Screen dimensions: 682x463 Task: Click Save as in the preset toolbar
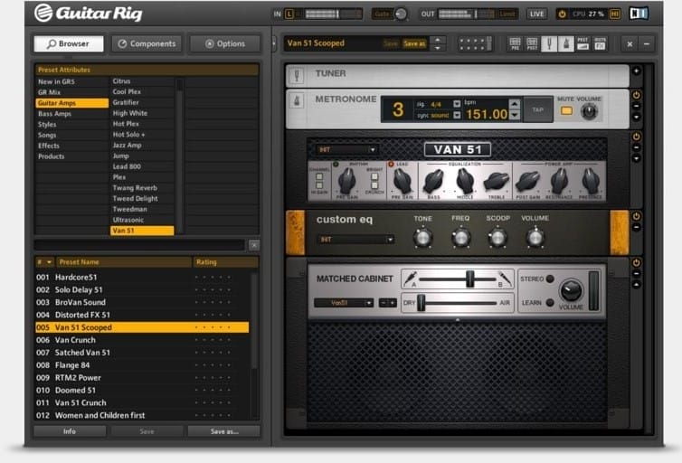coord(414,43)
